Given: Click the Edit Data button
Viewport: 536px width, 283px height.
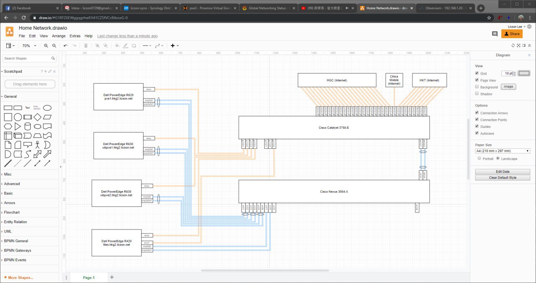Looking at the screenshot, I should click(502, 172).
